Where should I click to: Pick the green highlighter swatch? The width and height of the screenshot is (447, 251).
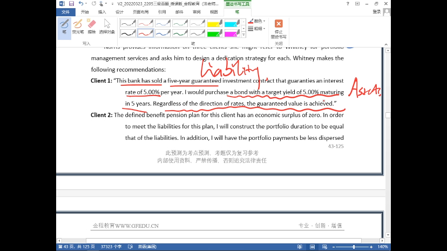215,33
